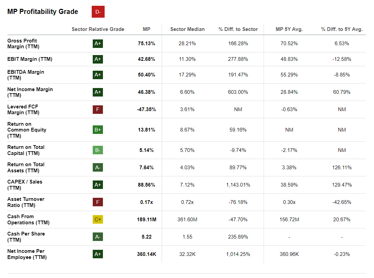Select the B+ badge for Return on Common Equity
This screenshot has width=374, height=278.
tap(97, 130)
